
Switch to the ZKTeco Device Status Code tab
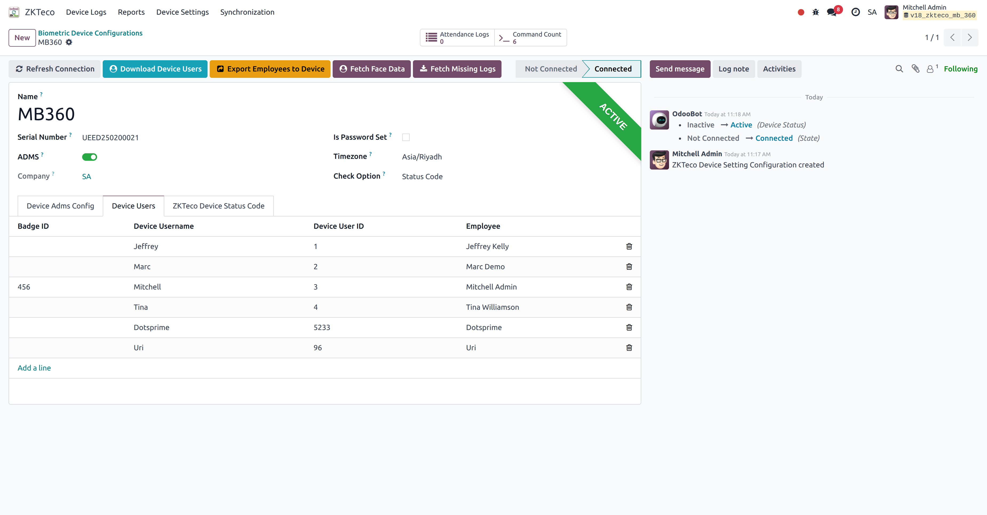point(218,206)
